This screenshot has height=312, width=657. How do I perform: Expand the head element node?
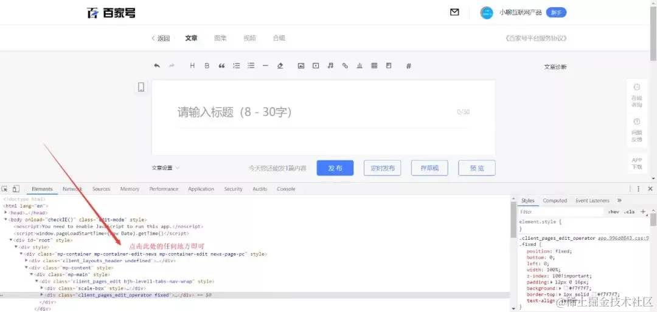click(6, 212)
